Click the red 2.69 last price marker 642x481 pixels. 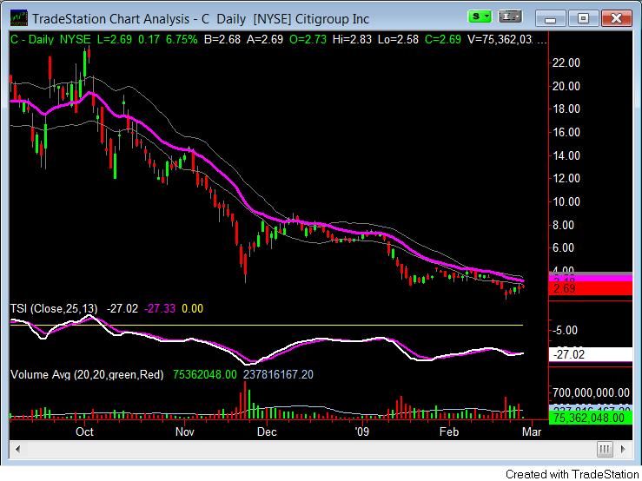point(591,288)
